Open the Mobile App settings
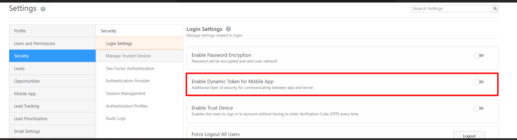The image size is (517, 140). tap(25, 94)
